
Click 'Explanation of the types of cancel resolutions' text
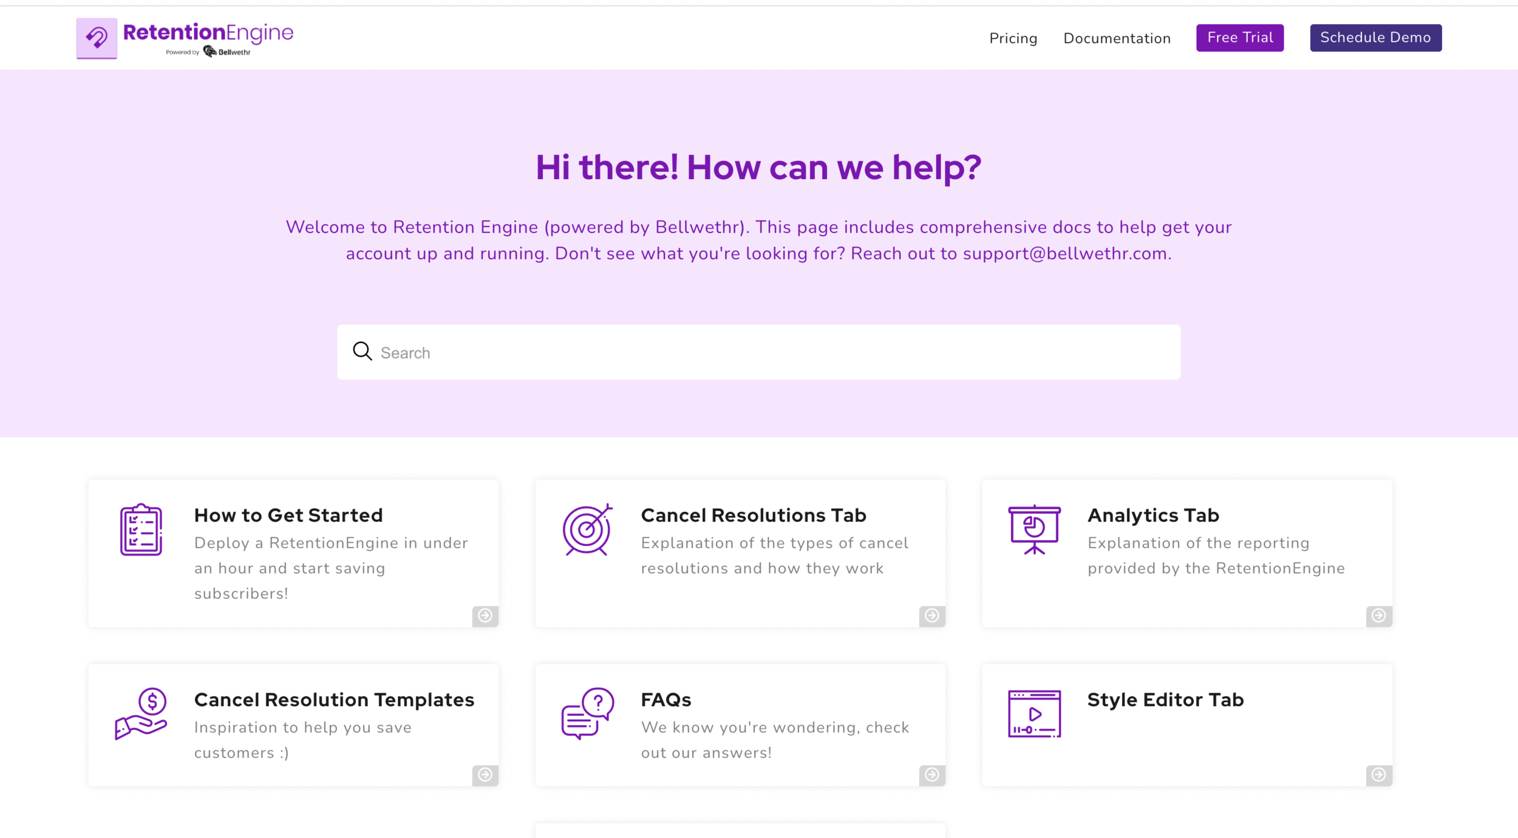click(775, 556)
